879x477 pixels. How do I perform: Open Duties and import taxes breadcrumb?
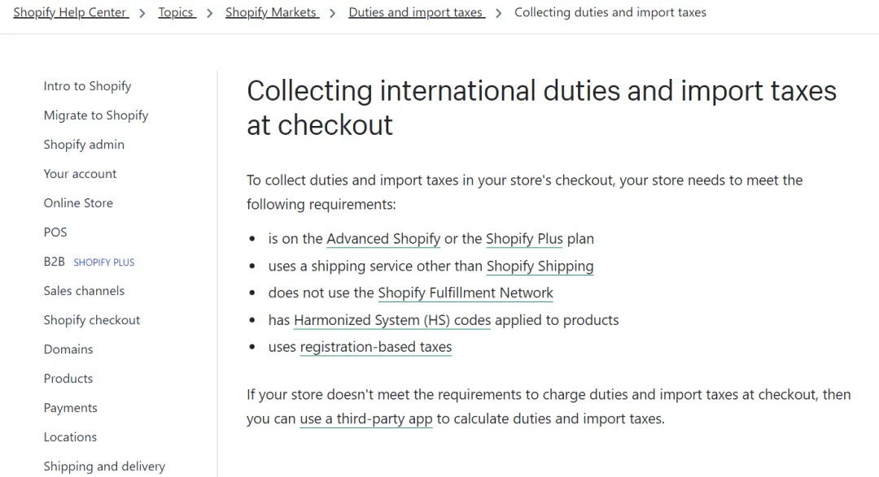point(417,12)
